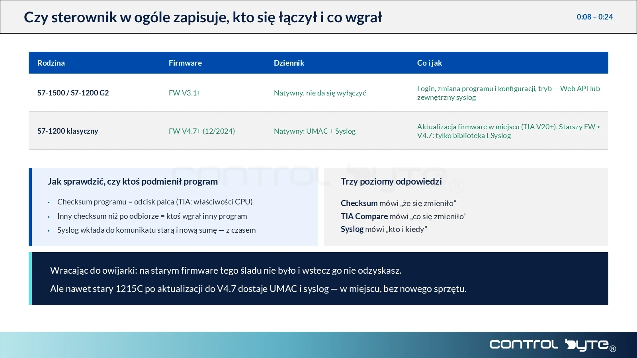The image size is (637, 358).
Task: Click bullet 'Syslog wkłada do komunikatu starą'
Action: 156,230
